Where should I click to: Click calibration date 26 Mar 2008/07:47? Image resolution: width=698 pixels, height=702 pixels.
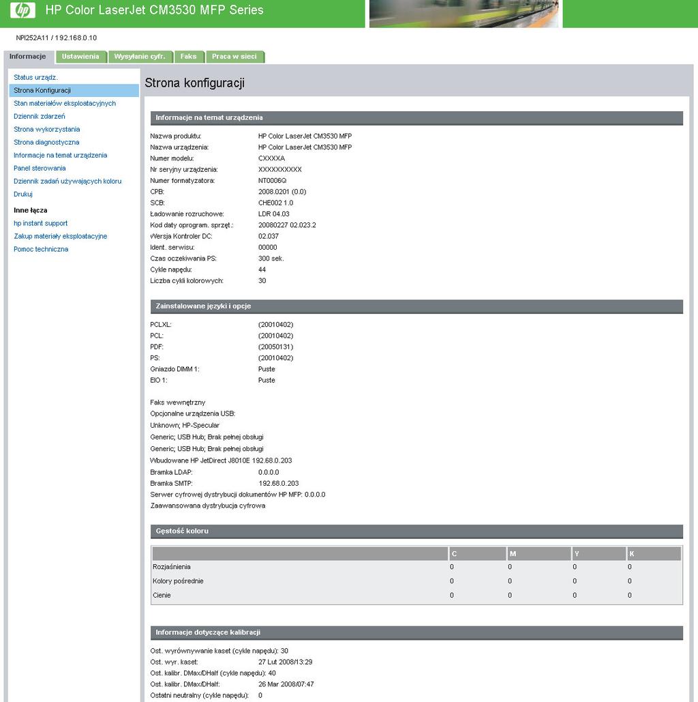286,684
